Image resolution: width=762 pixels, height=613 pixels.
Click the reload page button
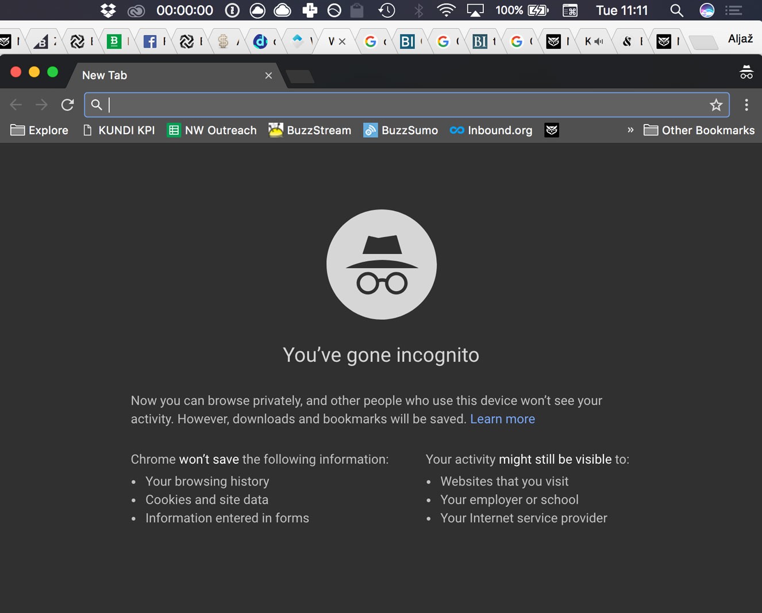(68, 104)
